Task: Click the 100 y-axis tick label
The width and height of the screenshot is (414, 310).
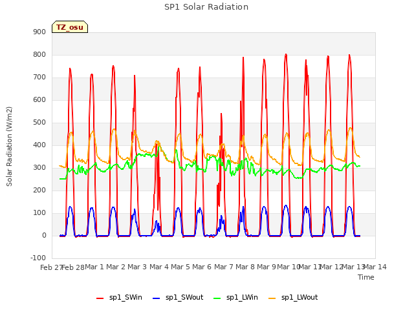Action: (39, 212)
